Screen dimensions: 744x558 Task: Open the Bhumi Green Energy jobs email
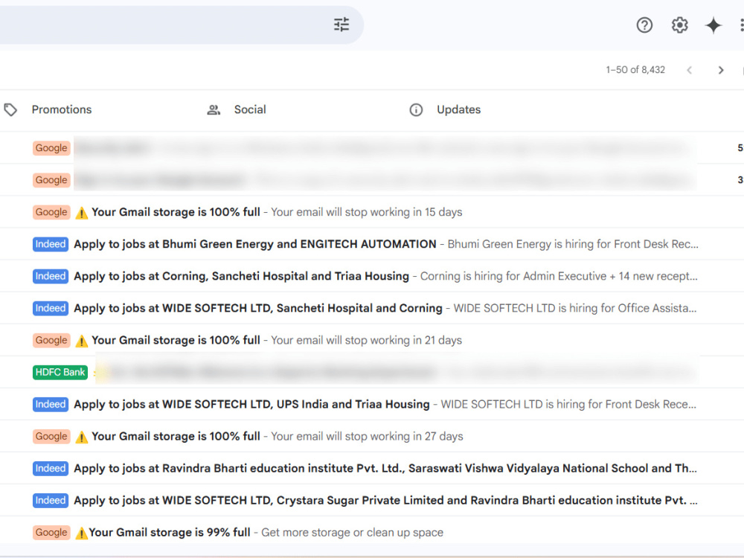pyautogui.click(x=372, y=244)
